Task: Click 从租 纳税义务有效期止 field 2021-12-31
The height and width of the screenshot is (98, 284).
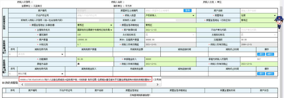Action: (259, 64)
